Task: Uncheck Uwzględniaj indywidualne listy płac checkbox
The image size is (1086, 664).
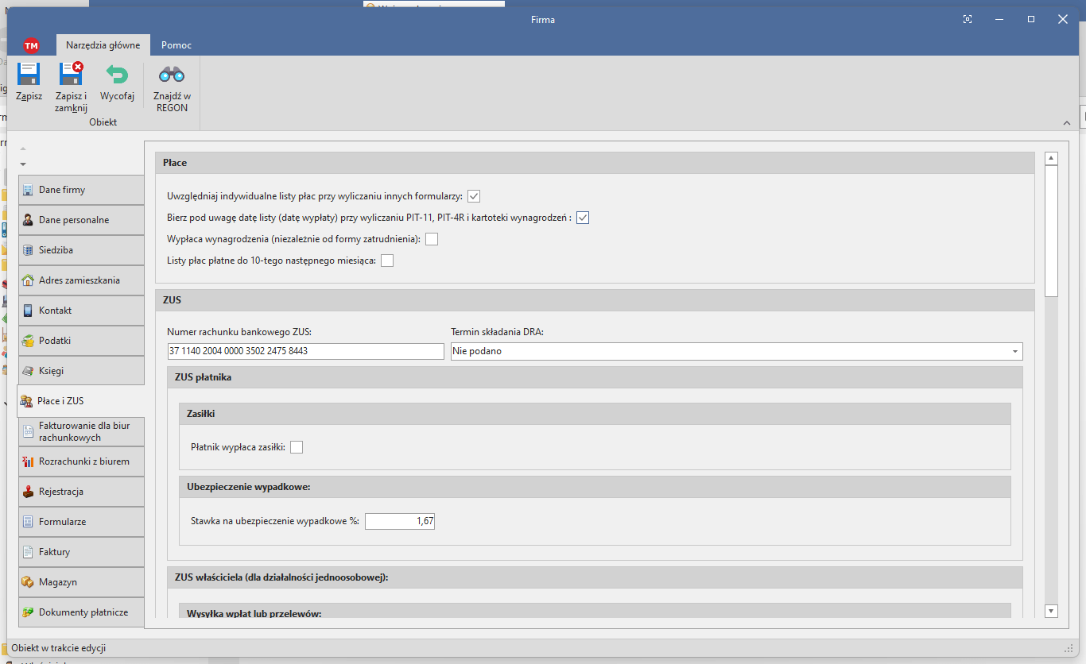Action: pyautogui.click(x=475, y=196)
